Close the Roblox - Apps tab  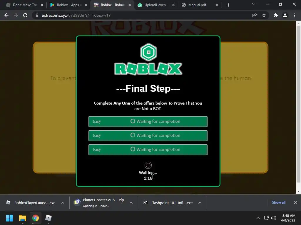click(86, 5)
